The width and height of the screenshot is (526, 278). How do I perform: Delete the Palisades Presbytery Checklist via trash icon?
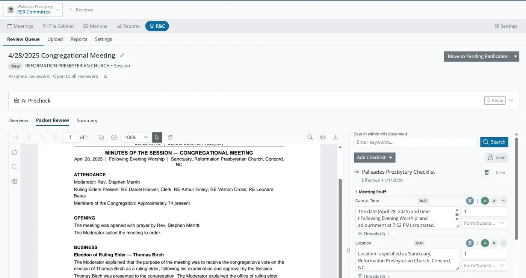point(487,173)
